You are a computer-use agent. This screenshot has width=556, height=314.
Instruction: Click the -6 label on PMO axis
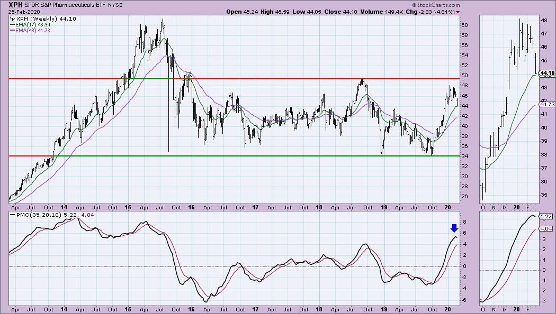463,300
